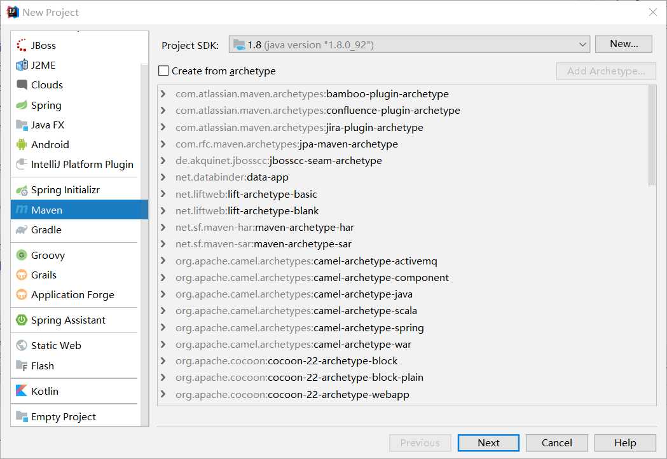Select camel-archetype-scala row
The width and height of the screenshot is (667, 459).
pos(403,310)
